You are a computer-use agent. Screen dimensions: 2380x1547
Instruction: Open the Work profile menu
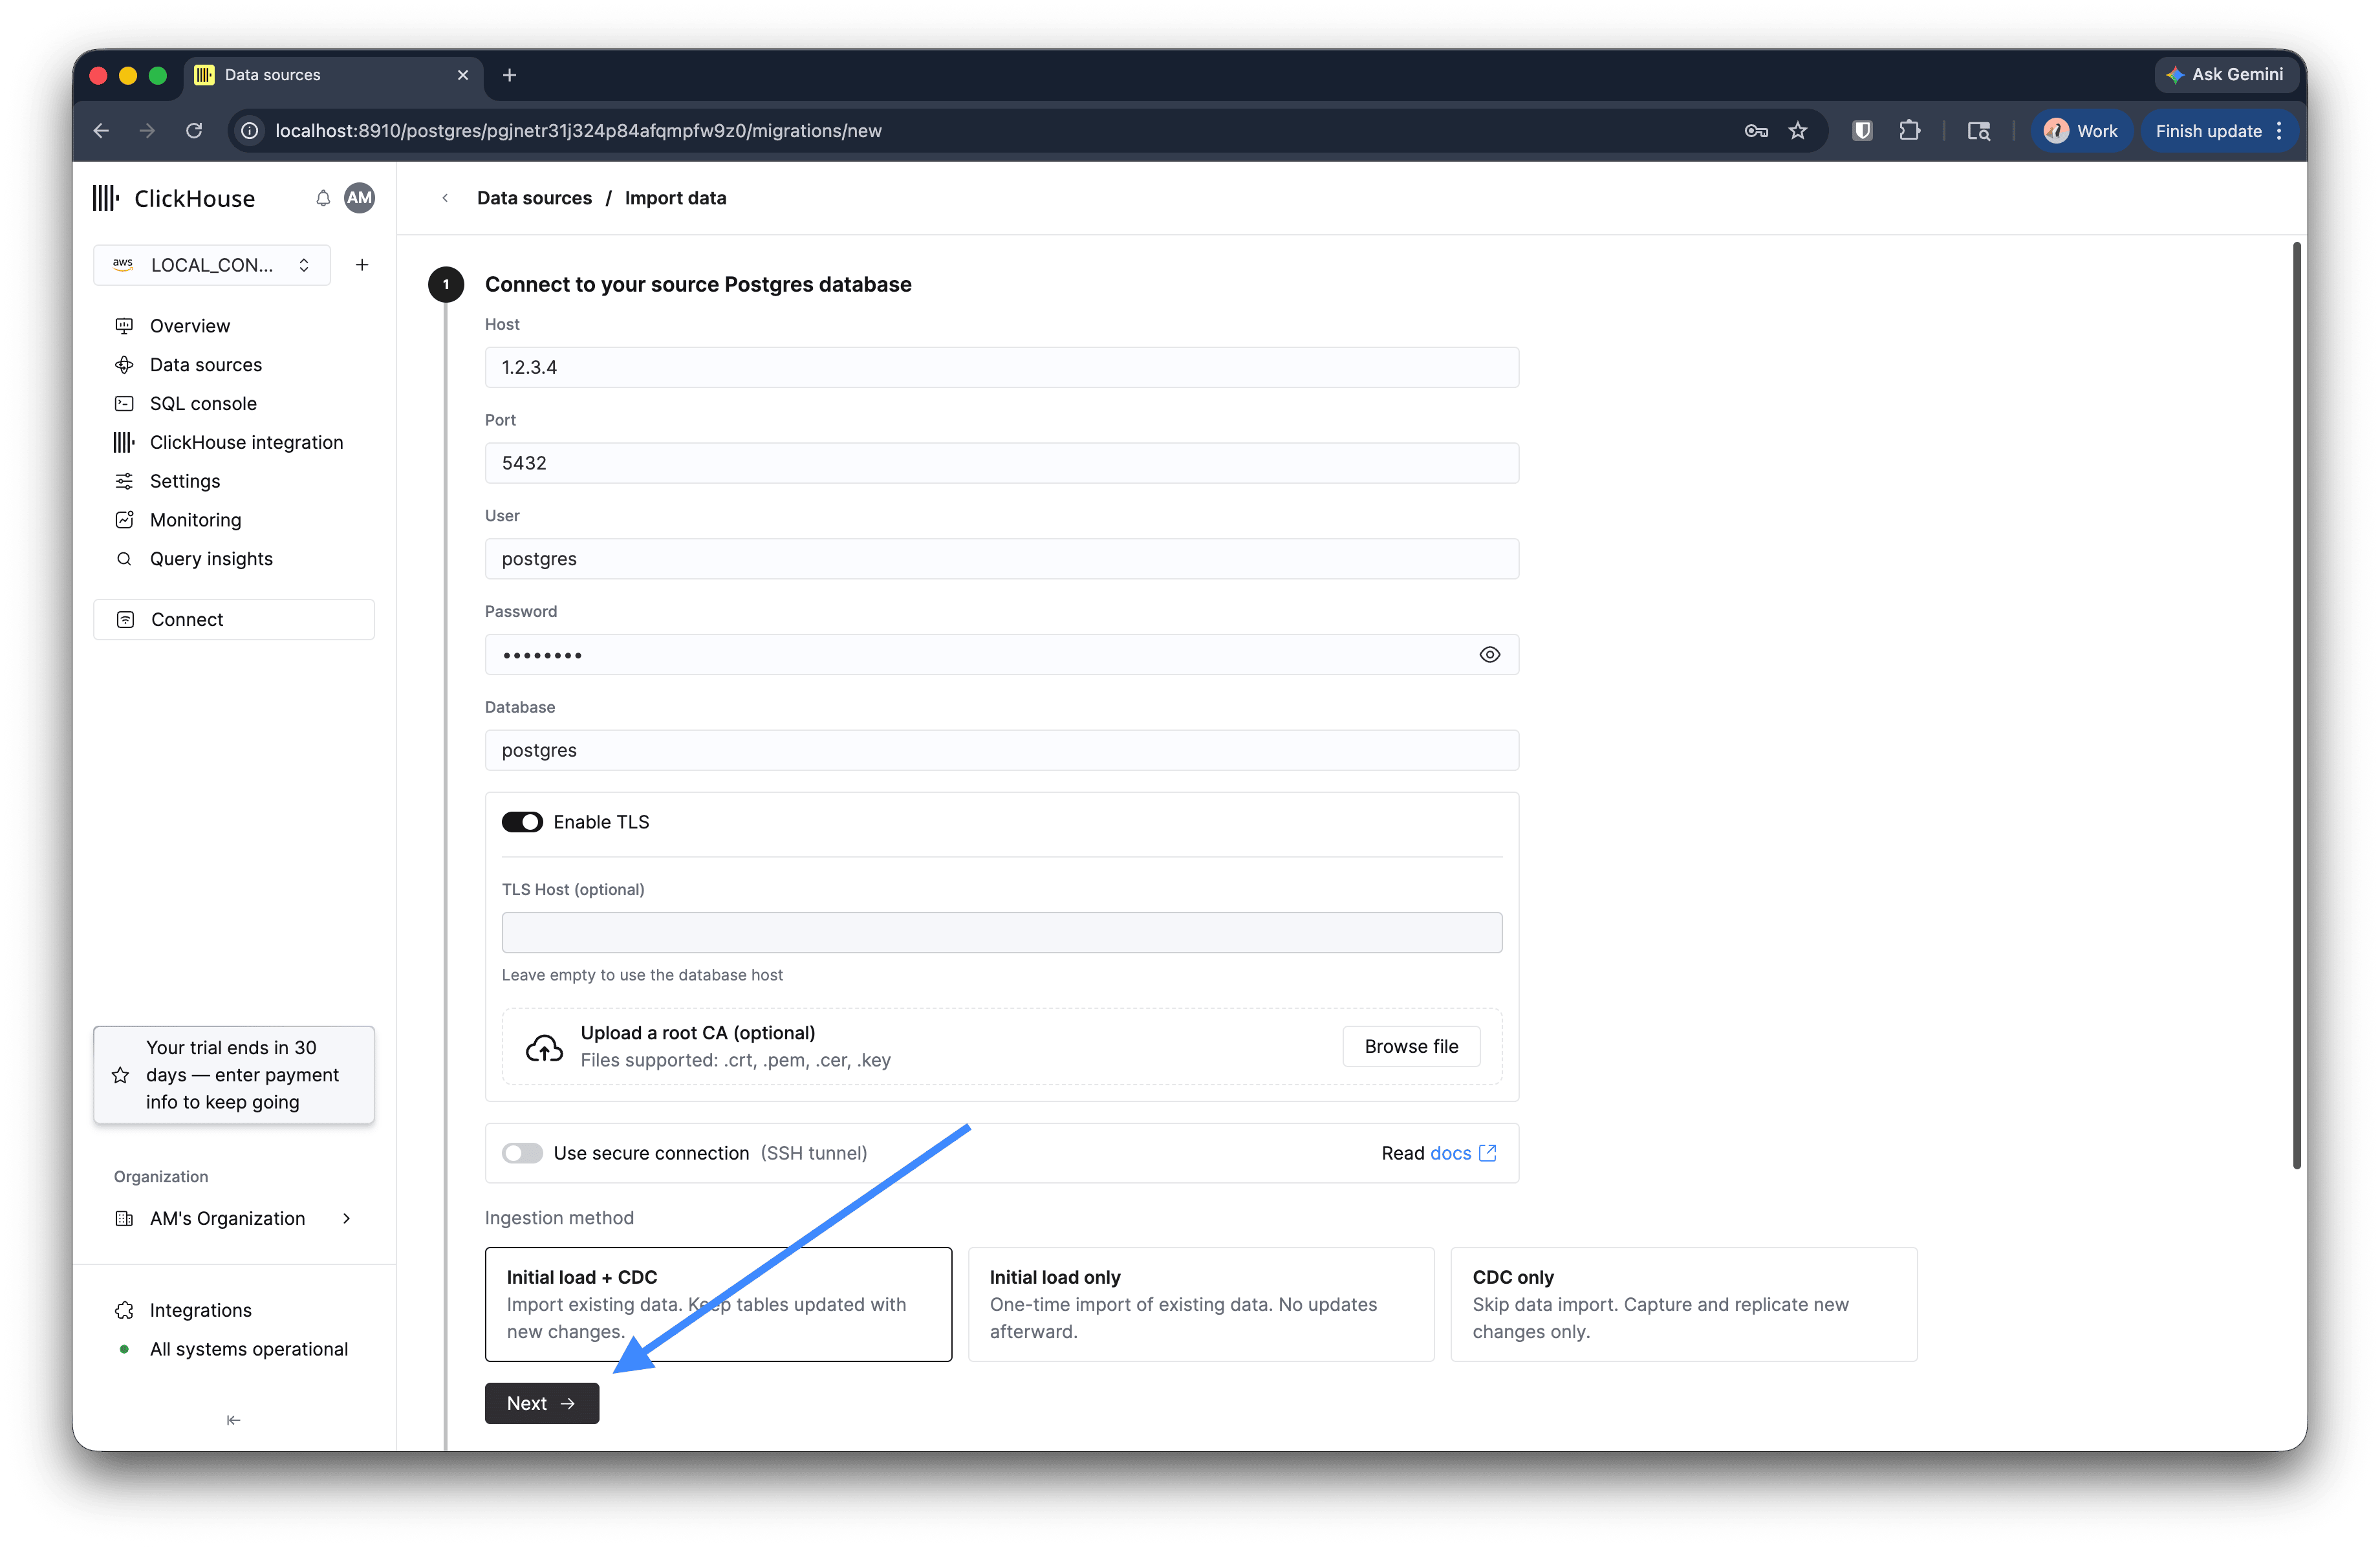click(2082, 131)
